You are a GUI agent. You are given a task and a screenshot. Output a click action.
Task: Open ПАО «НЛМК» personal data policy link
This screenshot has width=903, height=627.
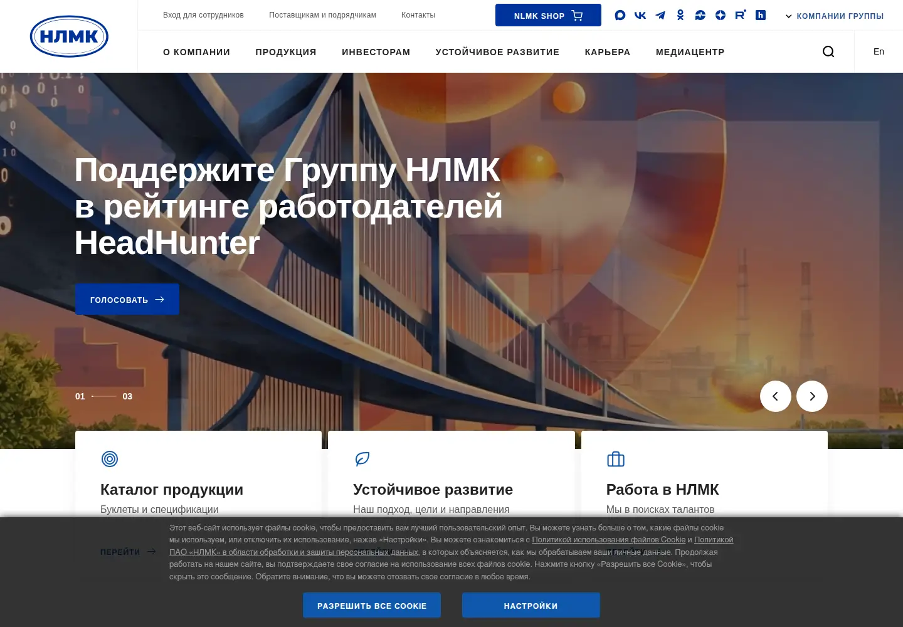(x=293, y=552)
